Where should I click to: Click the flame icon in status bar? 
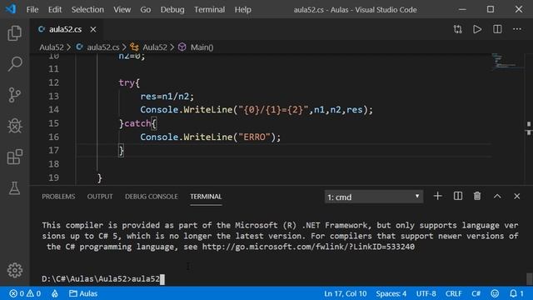point(55,293)
